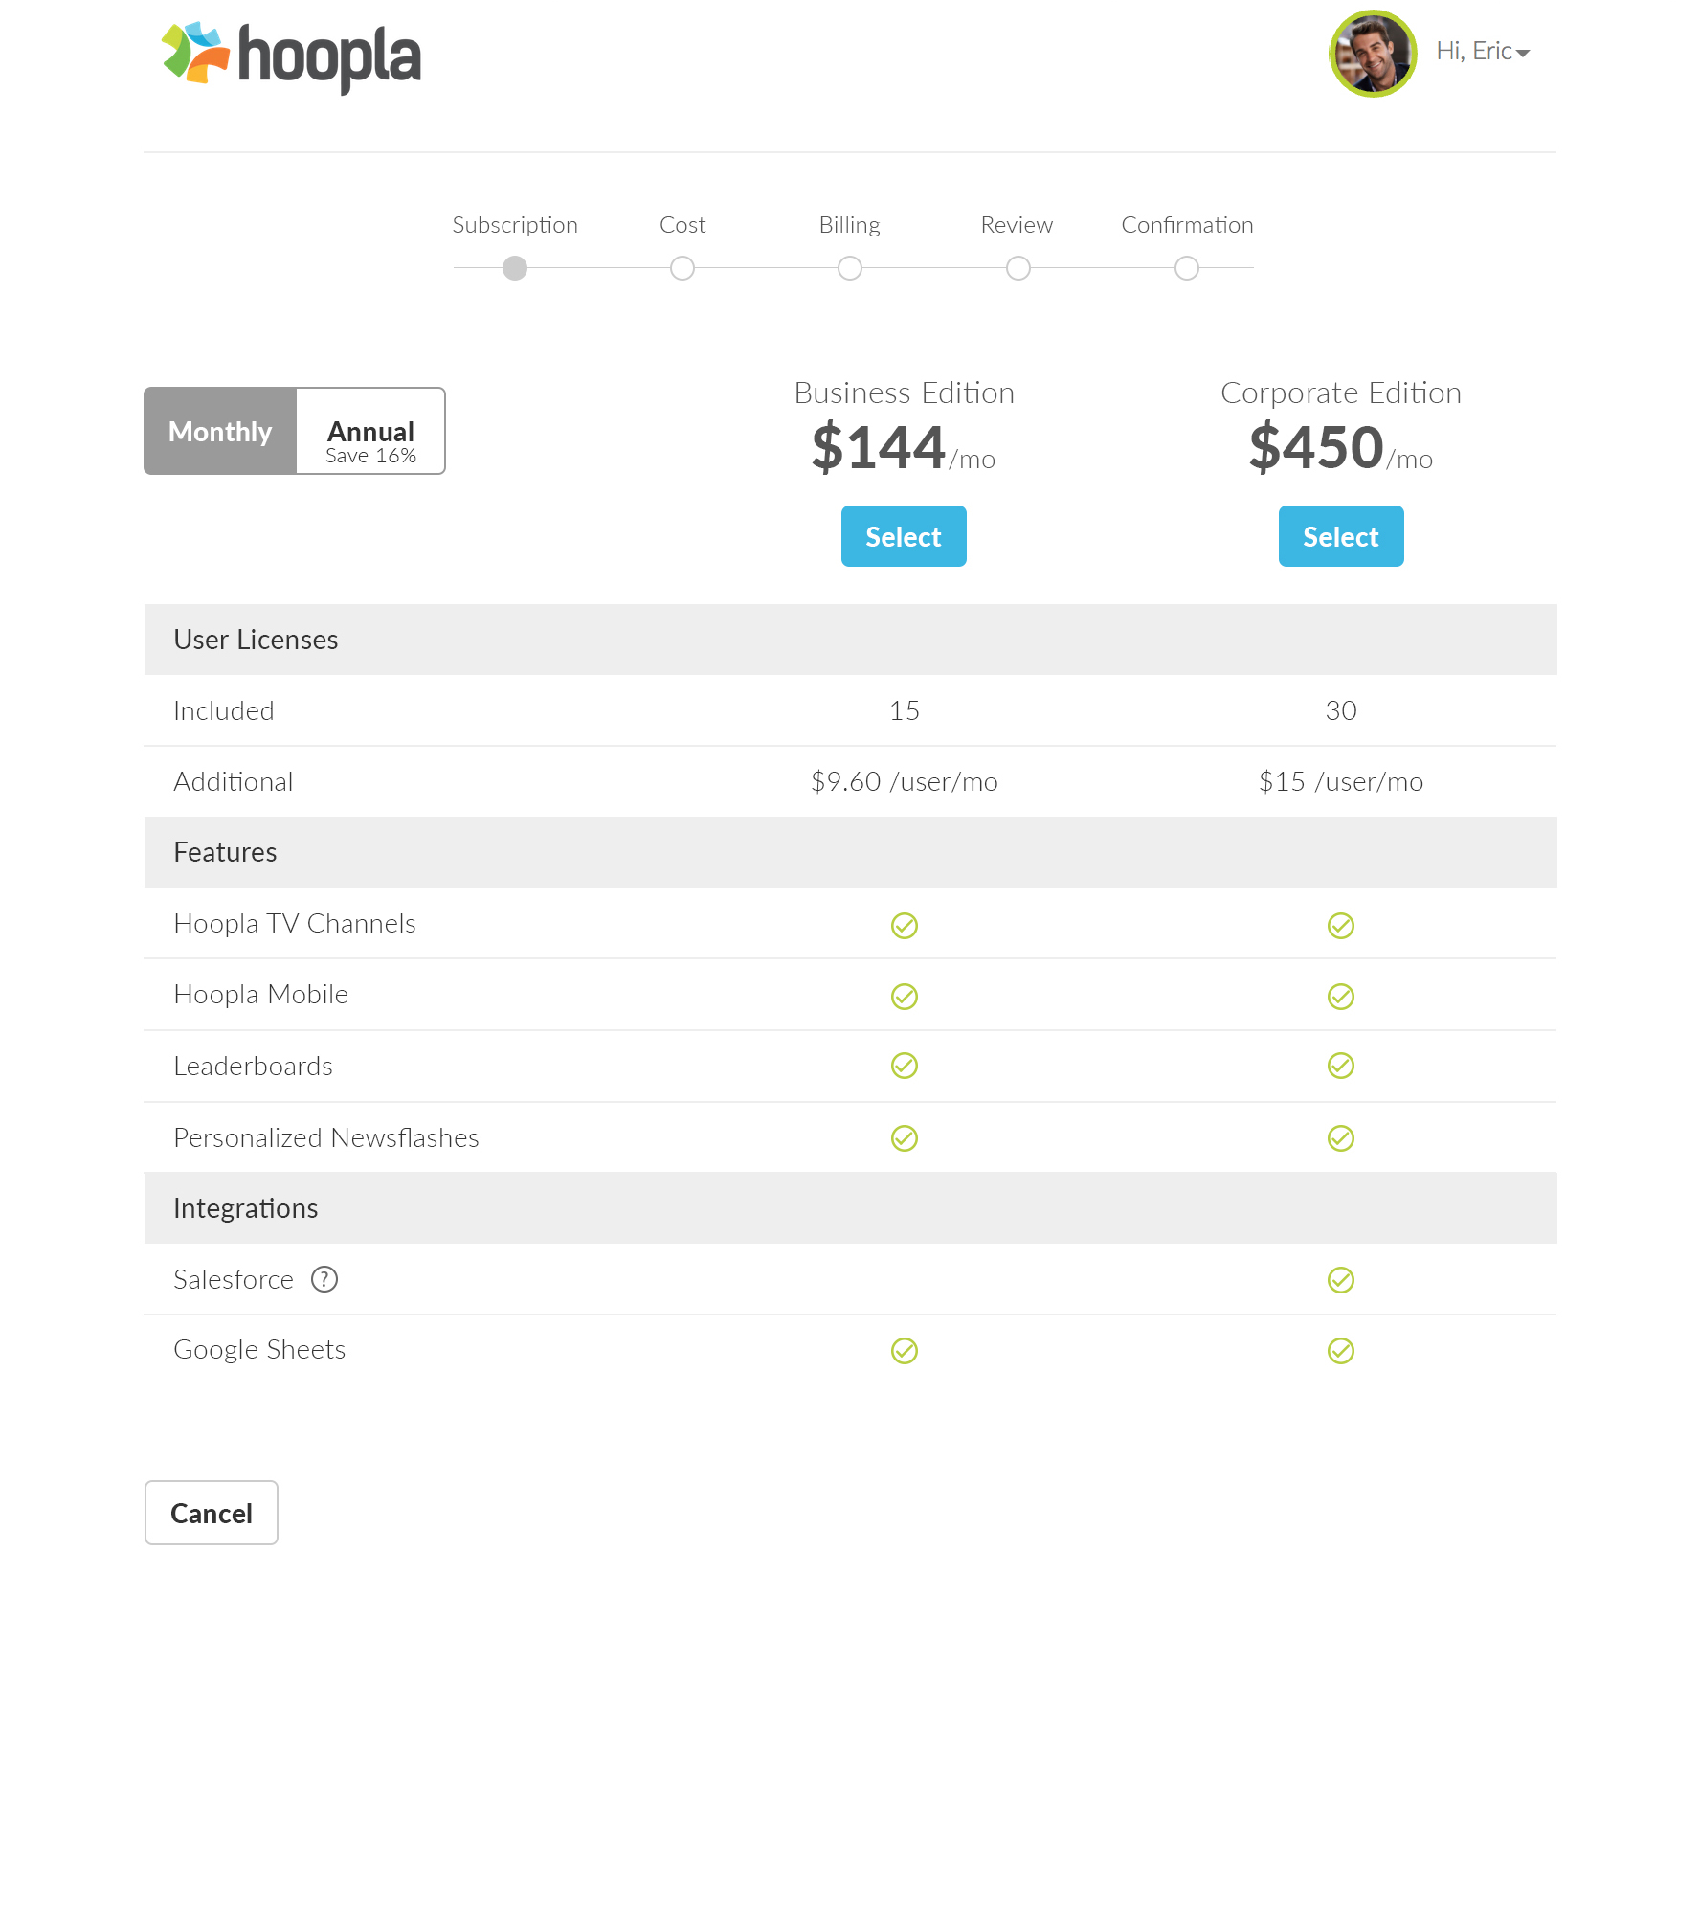Click Eric's profile avatar photo
The image size is (1700, 1911).
pyautogui.click(x=1372, y=54)
